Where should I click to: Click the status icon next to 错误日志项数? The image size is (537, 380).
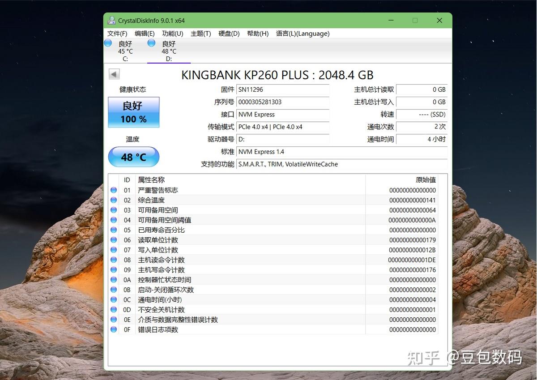[114, 329]
